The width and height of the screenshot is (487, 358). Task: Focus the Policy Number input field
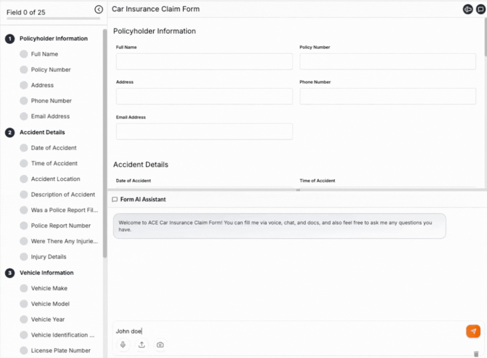pyautogui.click(x=388, y=62)
